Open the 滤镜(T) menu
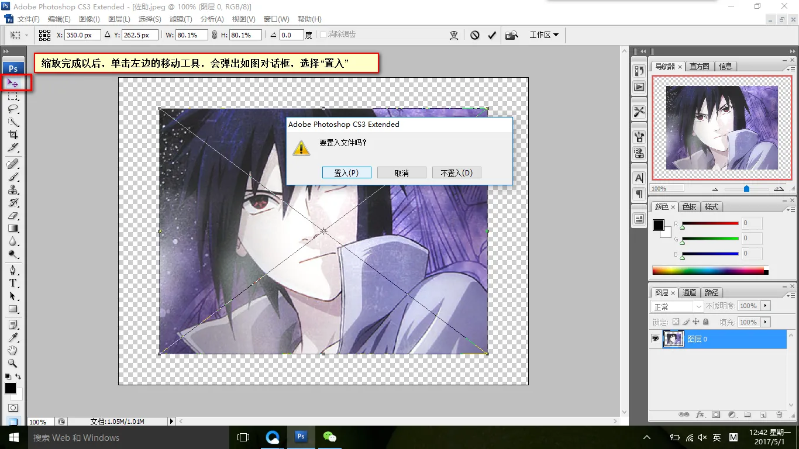 click(x=181, y=19)
